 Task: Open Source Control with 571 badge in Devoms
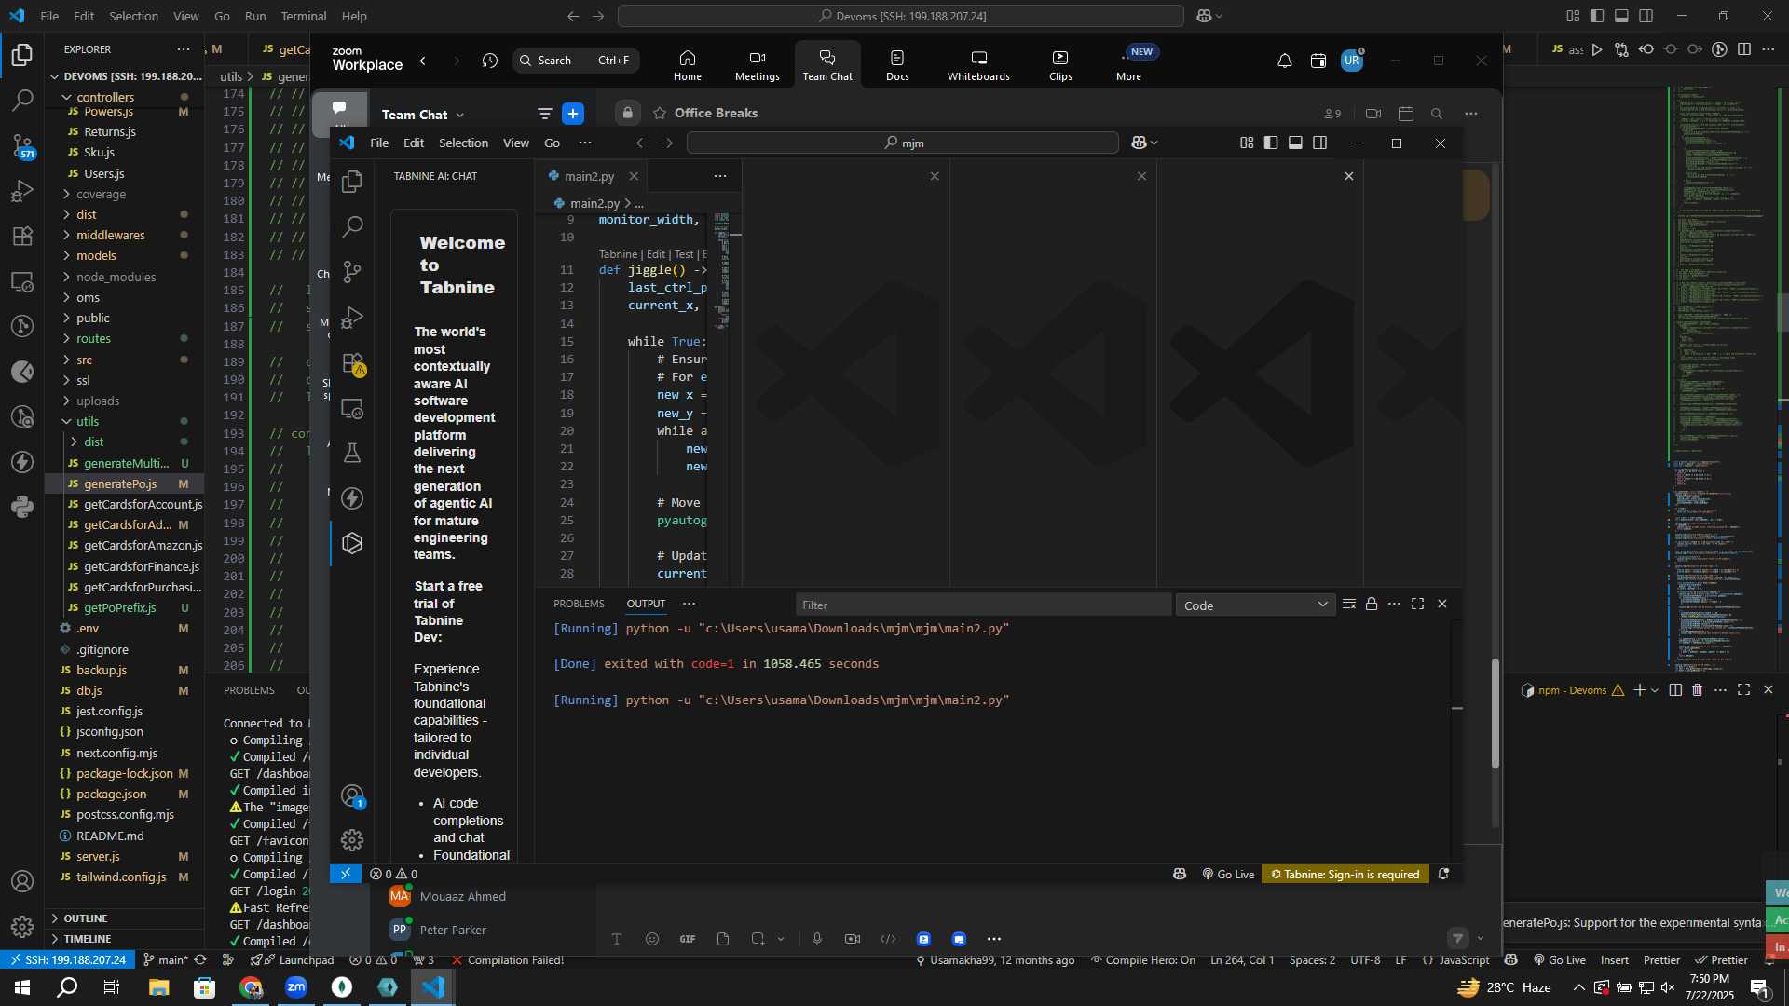(22, 145)
